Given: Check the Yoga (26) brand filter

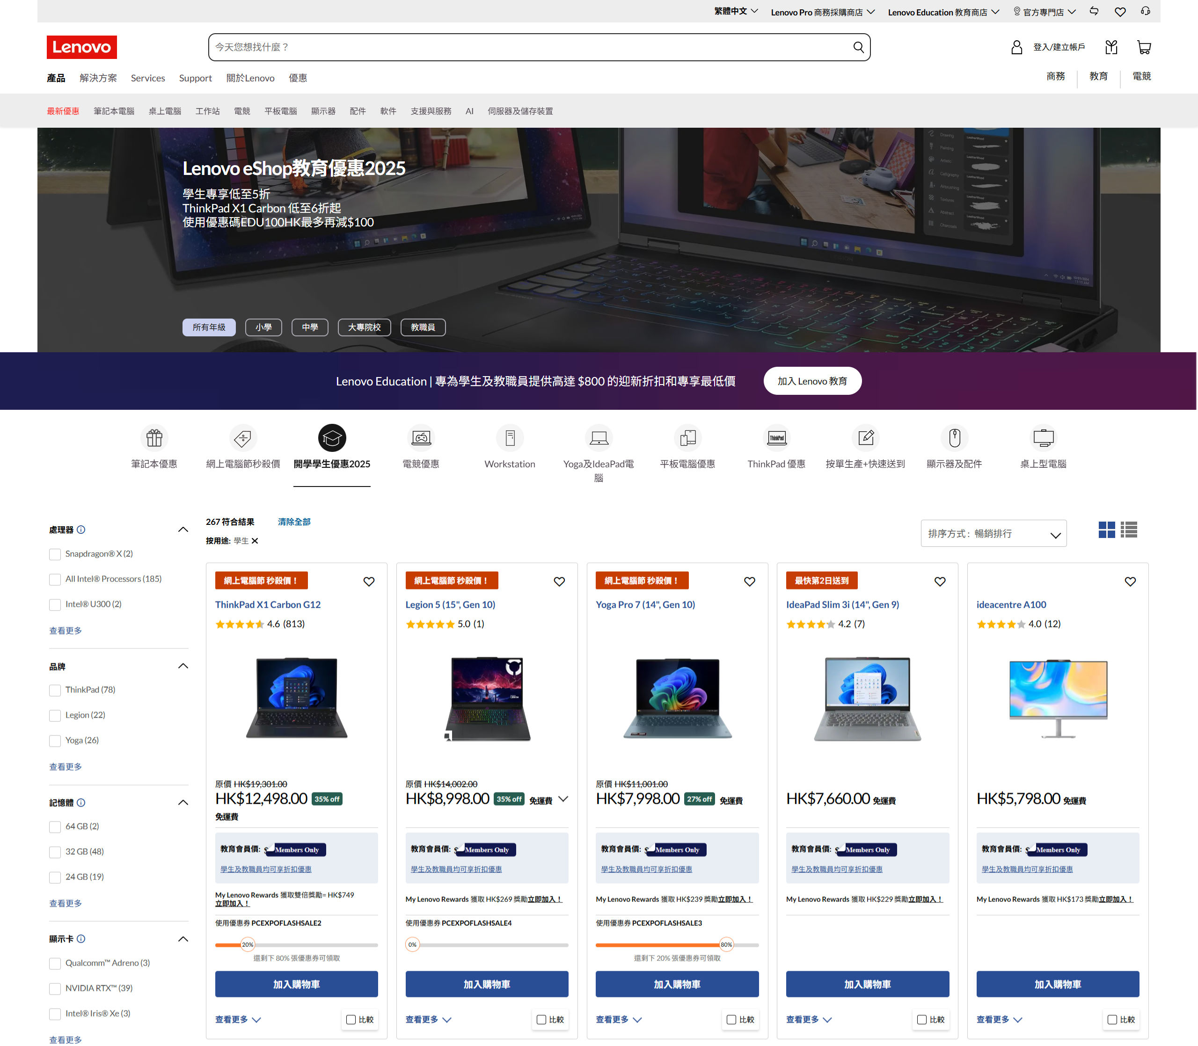Looking at the screenshot, I should click(55, 741).
